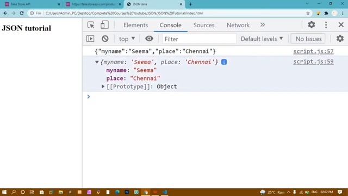Open the console settings gear

(x=340, y=39)
